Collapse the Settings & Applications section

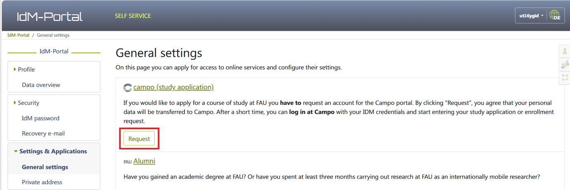click(53, 151)
